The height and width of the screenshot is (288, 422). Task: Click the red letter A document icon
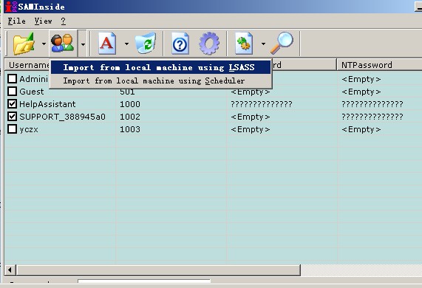(x=107, y=44)
